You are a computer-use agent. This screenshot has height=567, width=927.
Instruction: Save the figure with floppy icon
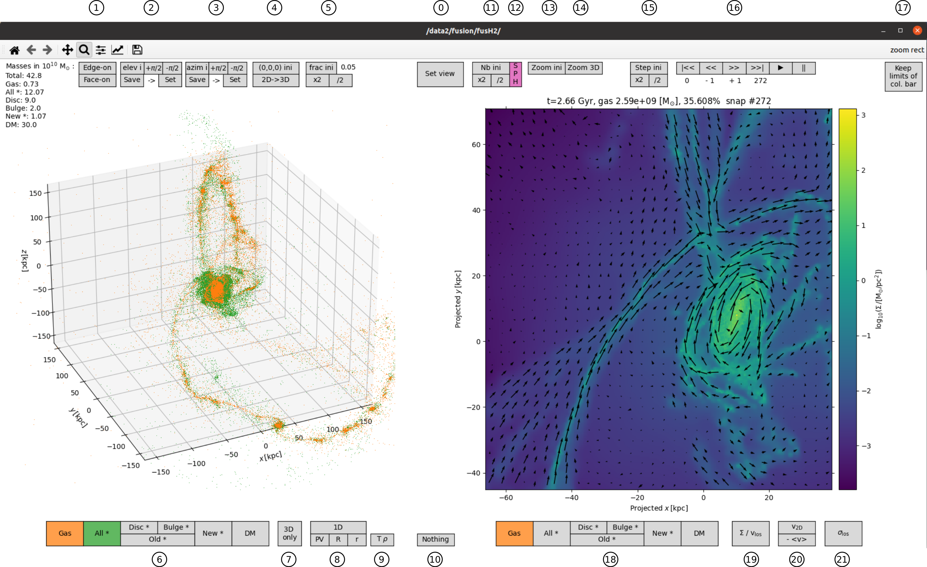[137, 50]
